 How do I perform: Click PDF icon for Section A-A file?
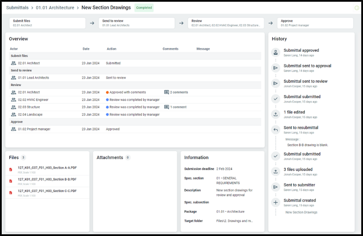(11, 169)
